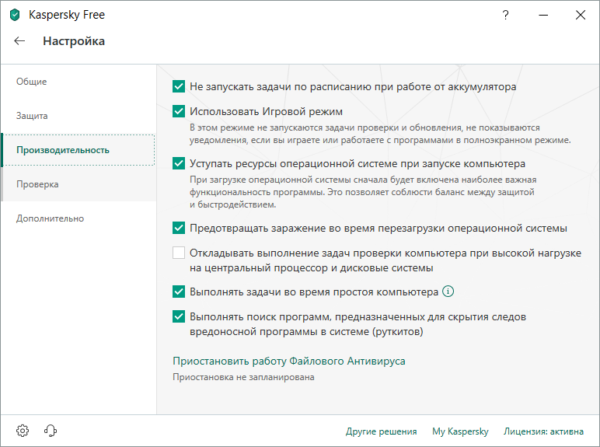Enable postponing scan tasks under high load
Screen dimensions: 600x447
[x=179, y=253]
